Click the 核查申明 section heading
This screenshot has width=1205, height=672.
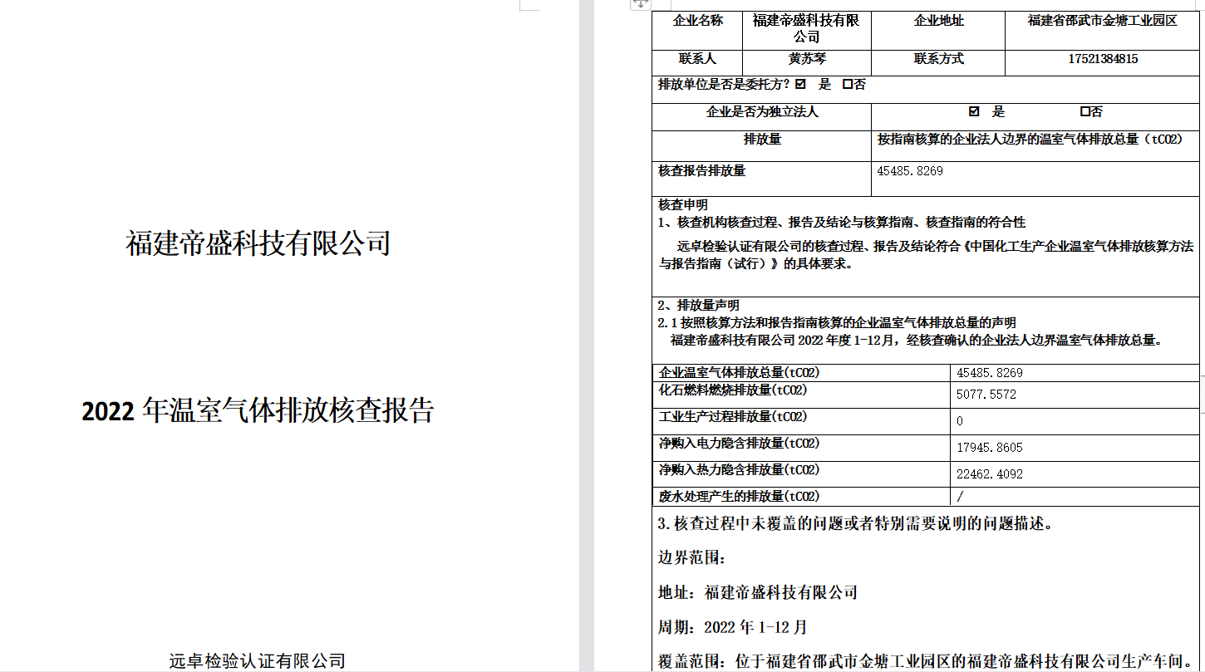683,205
